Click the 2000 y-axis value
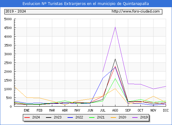This screenshot has width=172, height=125. pyautogui.click(x=8, y=72)
